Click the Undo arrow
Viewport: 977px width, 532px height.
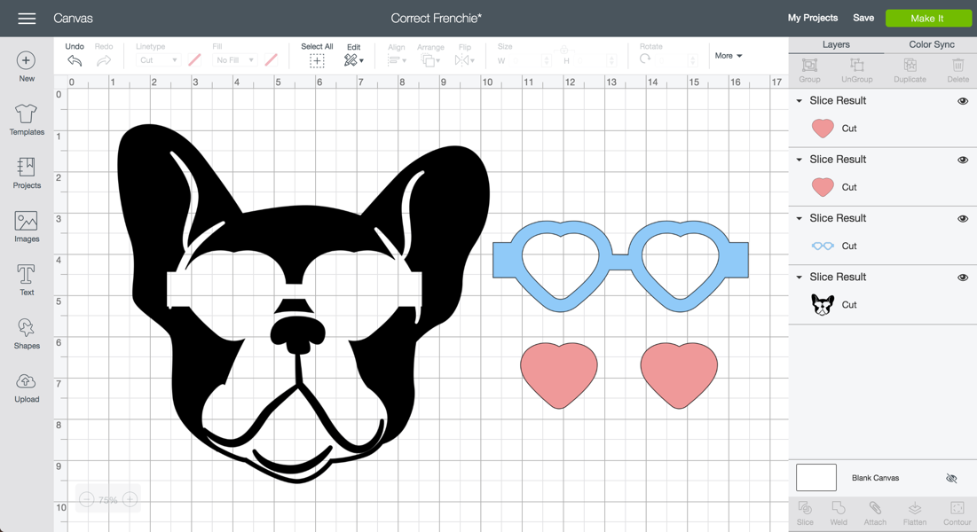point(75,60)
